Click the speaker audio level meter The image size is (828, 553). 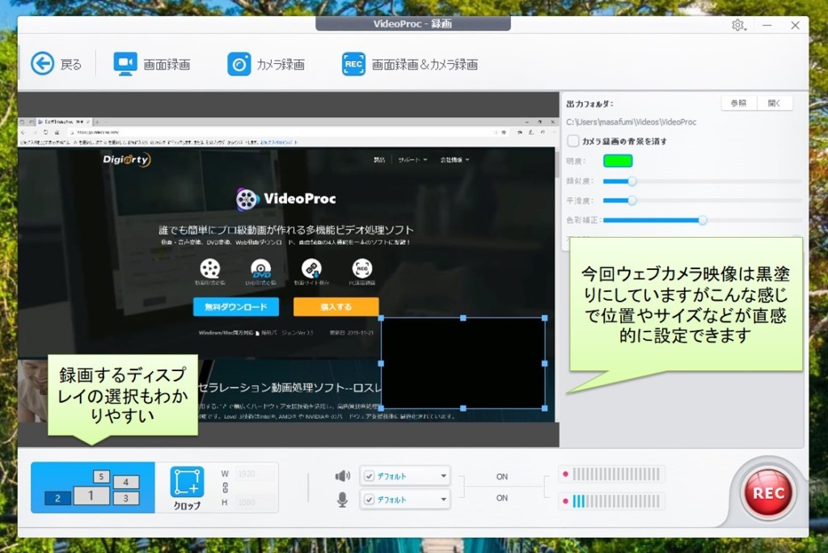pos(615,474)
